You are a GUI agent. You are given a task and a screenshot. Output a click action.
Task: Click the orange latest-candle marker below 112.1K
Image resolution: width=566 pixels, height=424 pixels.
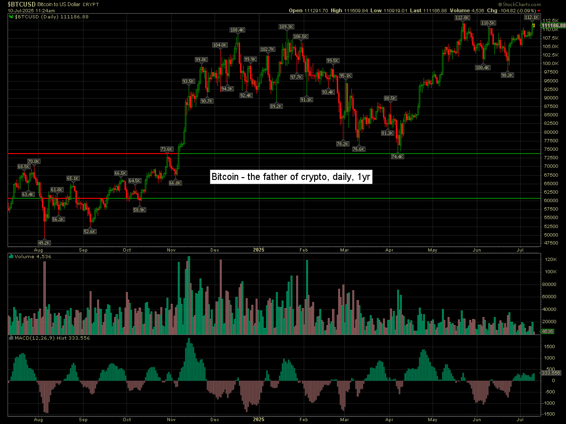click(533, 25)
